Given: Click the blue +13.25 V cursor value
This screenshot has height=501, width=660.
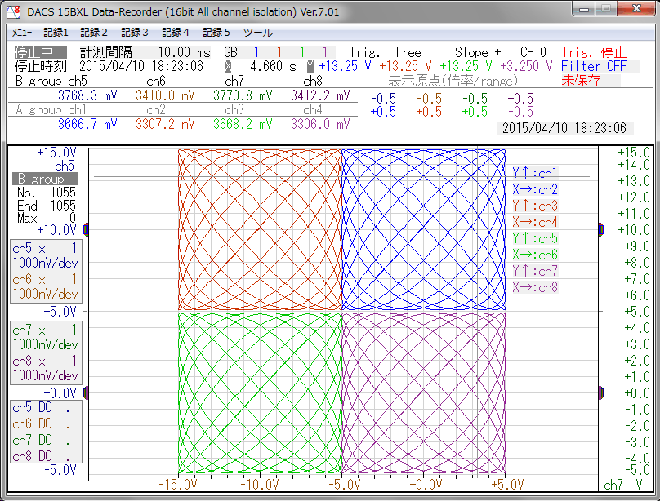Looking at the screenshot, I should point(346,66).
